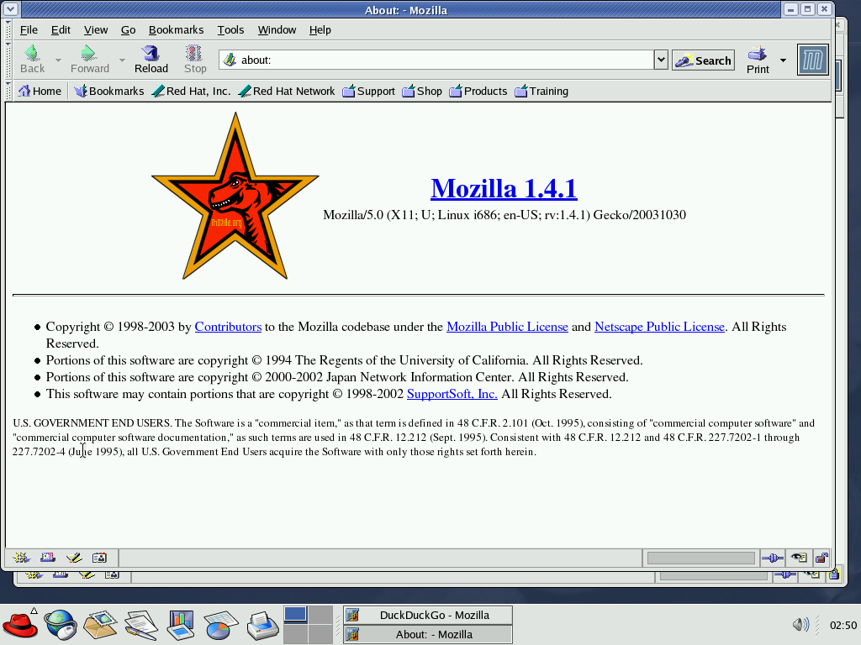Toggle the online/offline plug icon
Image resolution: width=861 pixels, height=645 pixels.
773,558
